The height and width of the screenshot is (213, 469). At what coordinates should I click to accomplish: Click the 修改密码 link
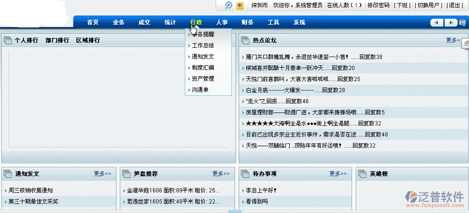[378, 5]
